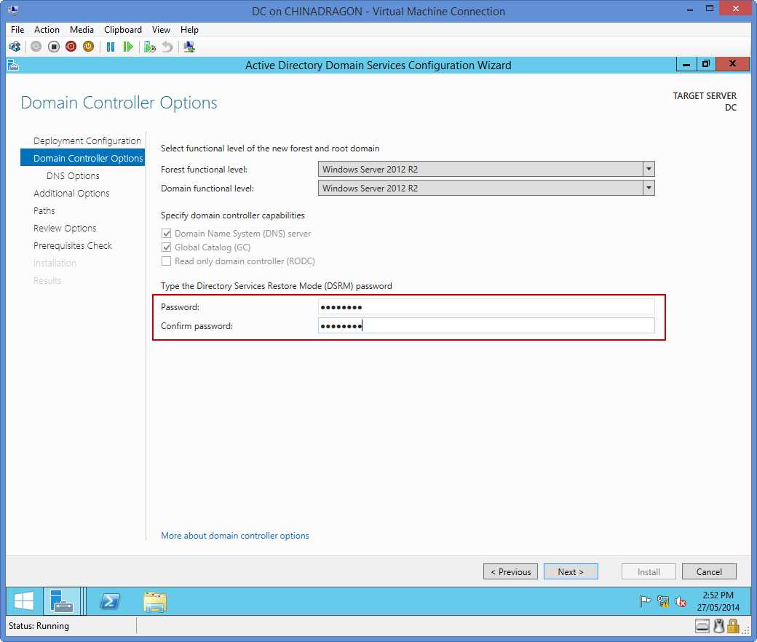
Task: Click the padlock icon in status bar
Action: point(734,626)
